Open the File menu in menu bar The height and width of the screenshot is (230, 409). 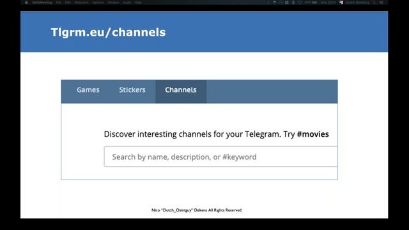58,3
